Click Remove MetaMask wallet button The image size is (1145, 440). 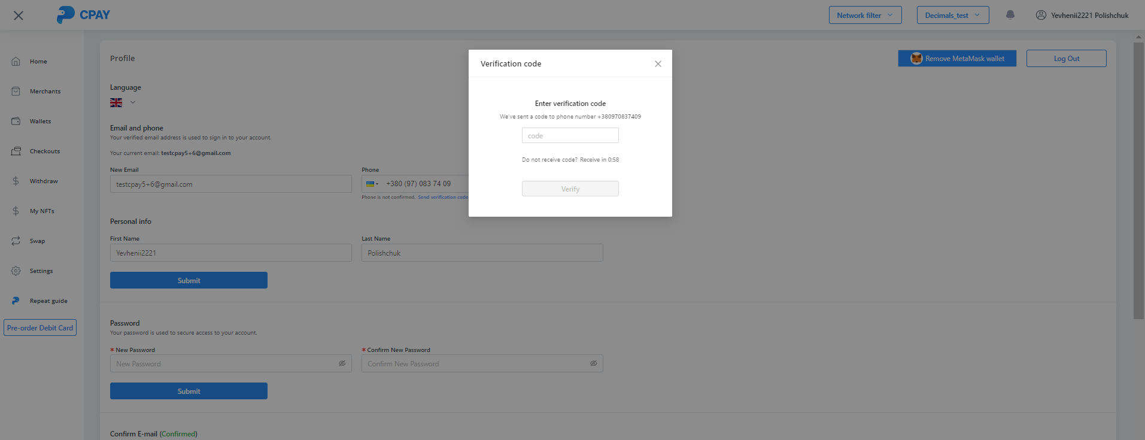tap(957, 58)
